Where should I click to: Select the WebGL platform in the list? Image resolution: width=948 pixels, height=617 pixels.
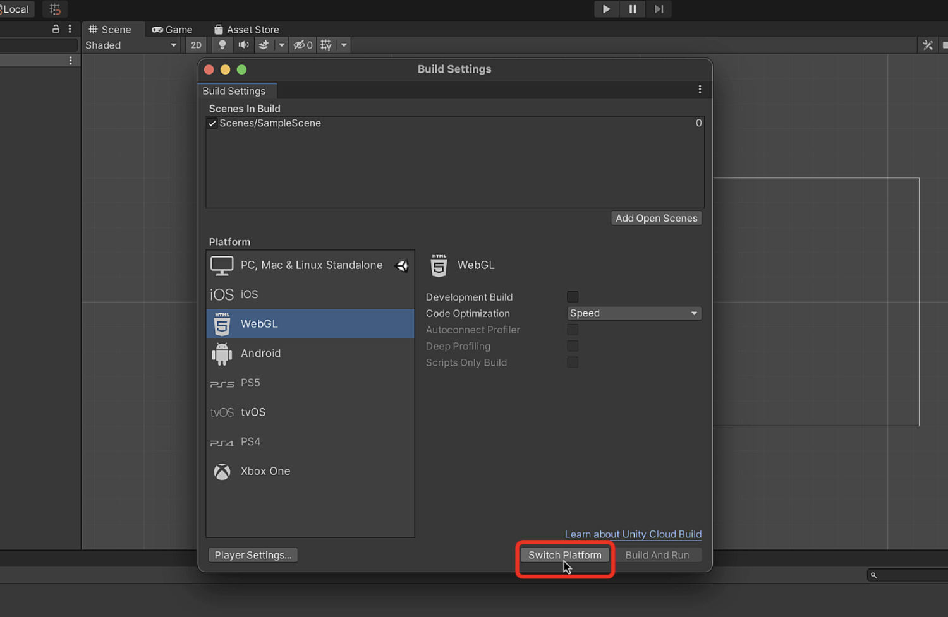[x=310, y=324]
